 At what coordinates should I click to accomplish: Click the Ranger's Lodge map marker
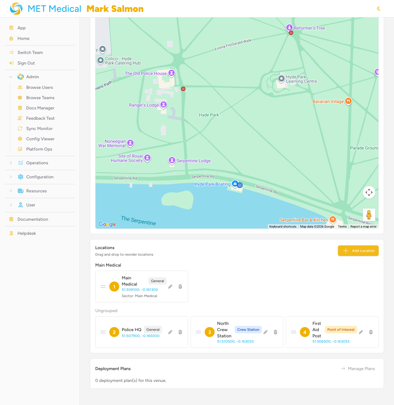tap(164, 105)
